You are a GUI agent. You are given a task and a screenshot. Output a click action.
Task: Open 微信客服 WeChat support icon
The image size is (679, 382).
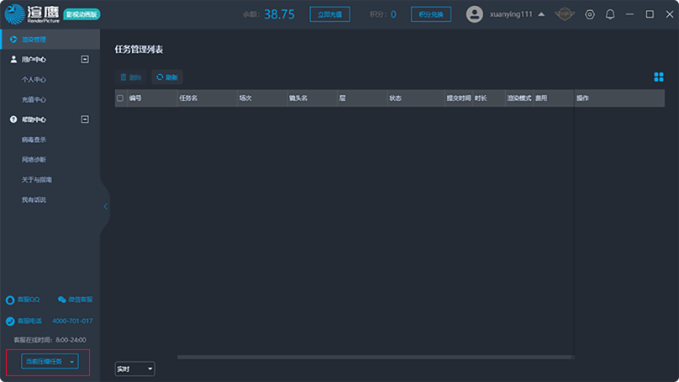(x=62, y=300)
